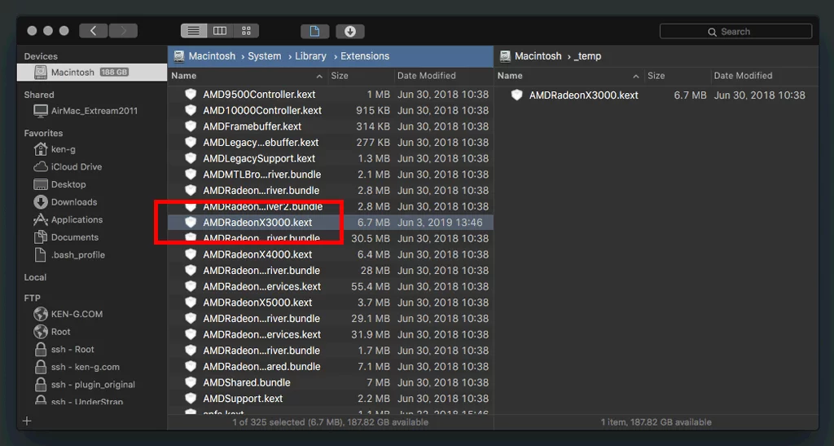
Task: Select Macintosh drive in Devices sidebar
Action: pyautogui.click(x=92, y=72)
